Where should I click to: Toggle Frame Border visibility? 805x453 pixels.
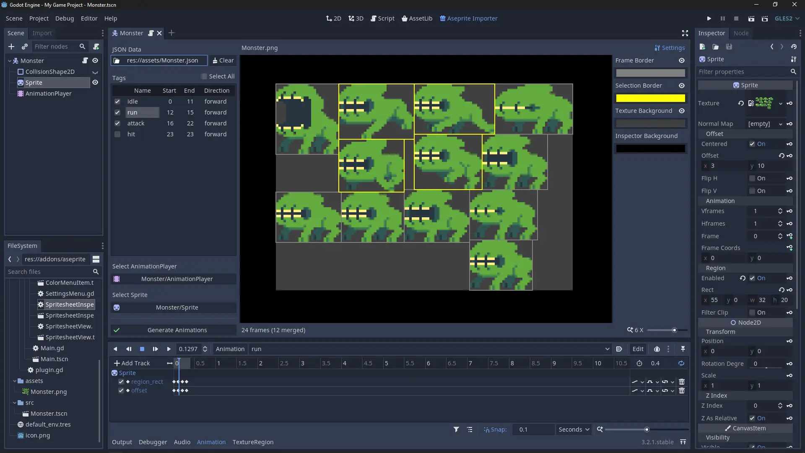click(682, 60)
